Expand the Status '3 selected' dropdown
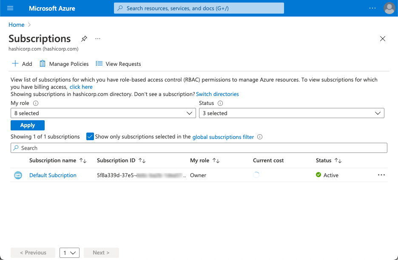This screenshot has height=260, width=398. coord(292,113)
